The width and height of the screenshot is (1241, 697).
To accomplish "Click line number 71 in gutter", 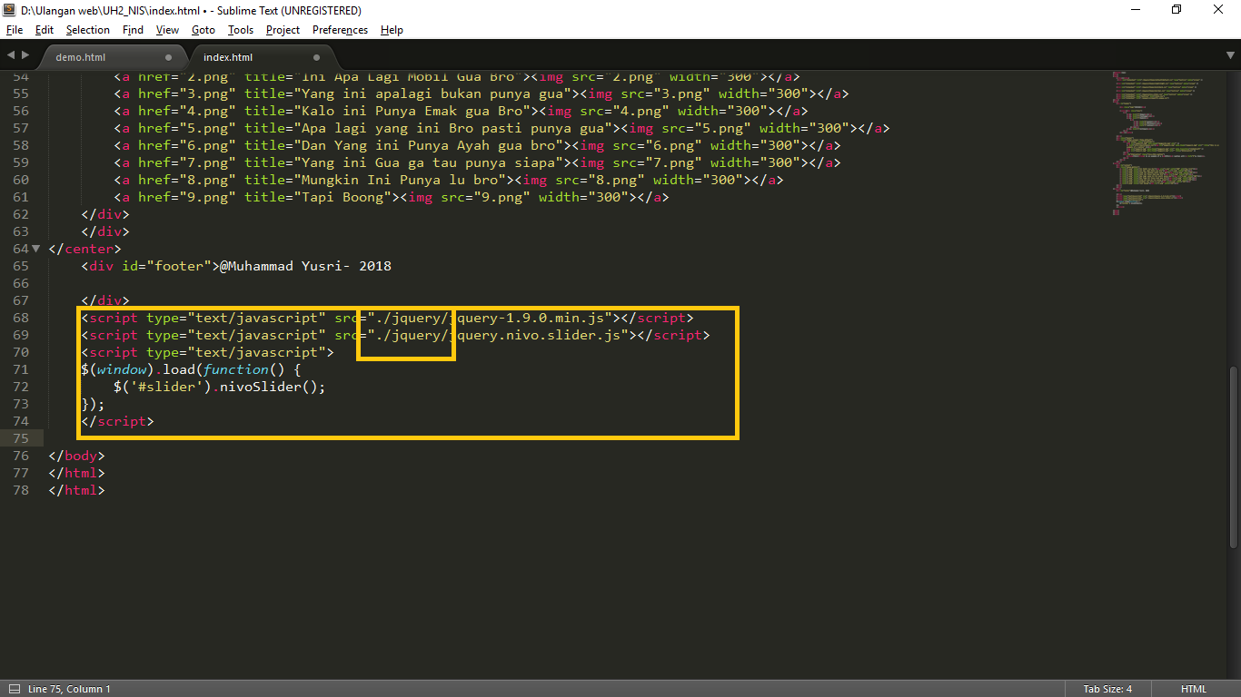I will click(x=19, y=369).
